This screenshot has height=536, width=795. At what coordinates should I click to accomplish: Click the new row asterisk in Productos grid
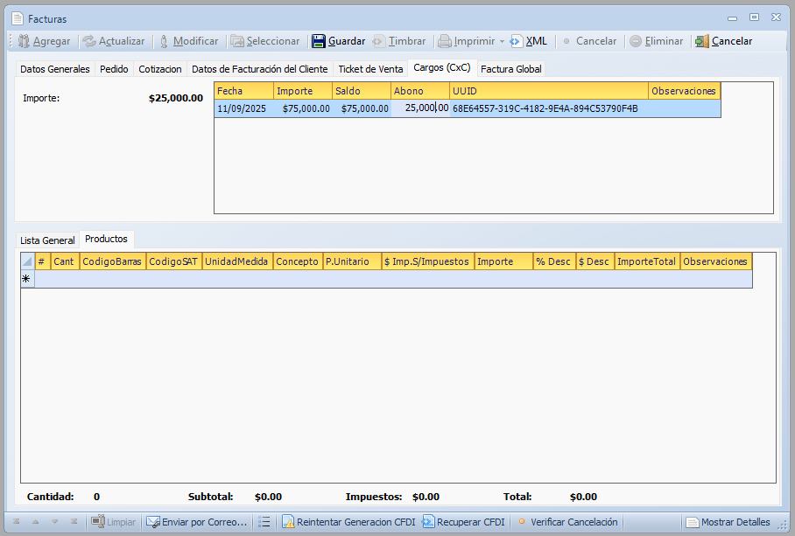pyautogui.click(x=26, y=279)
